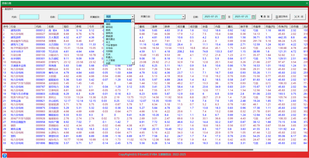Select 半导体 option
309x158 pixels.
click(x=118, y=48)
